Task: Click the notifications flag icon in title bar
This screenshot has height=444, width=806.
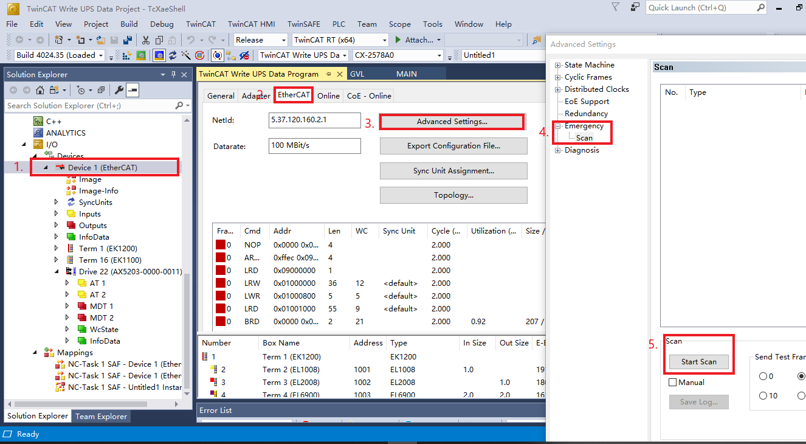Action: 616,7
